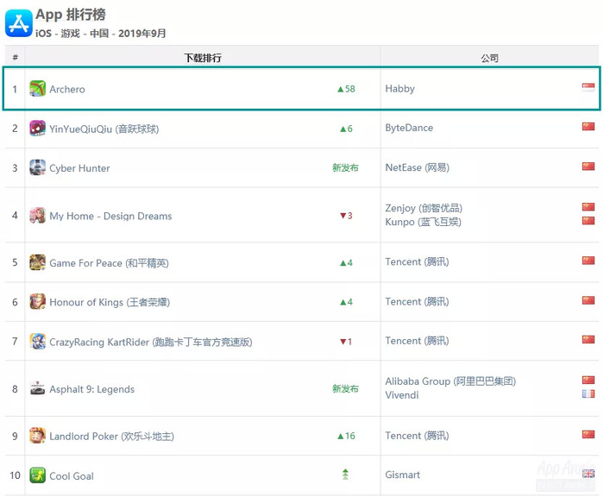Open the Vivendi company link
This screenshot has height=497, width=604.
click(x=402, y=395)
